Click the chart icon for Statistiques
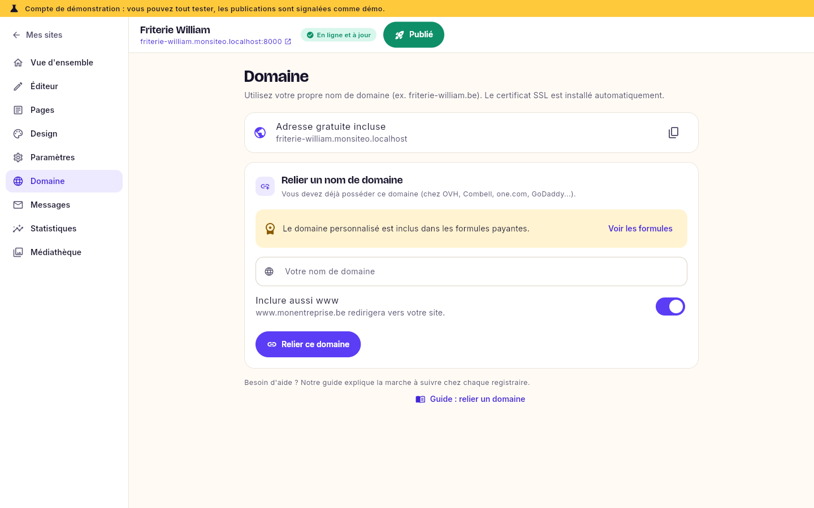This screenshot has height=508, width=814. [x=18, y=229]
